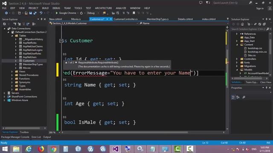
Task: Toggle pin on the Customer.cs tab
Action: (107, 19)
